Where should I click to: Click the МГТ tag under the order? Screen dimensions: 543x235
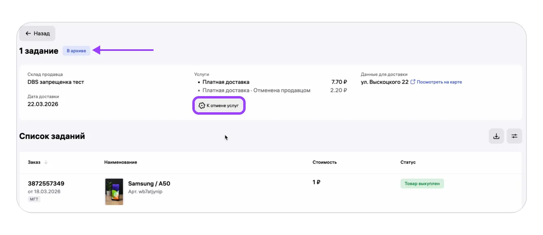(x=34, y=199)
